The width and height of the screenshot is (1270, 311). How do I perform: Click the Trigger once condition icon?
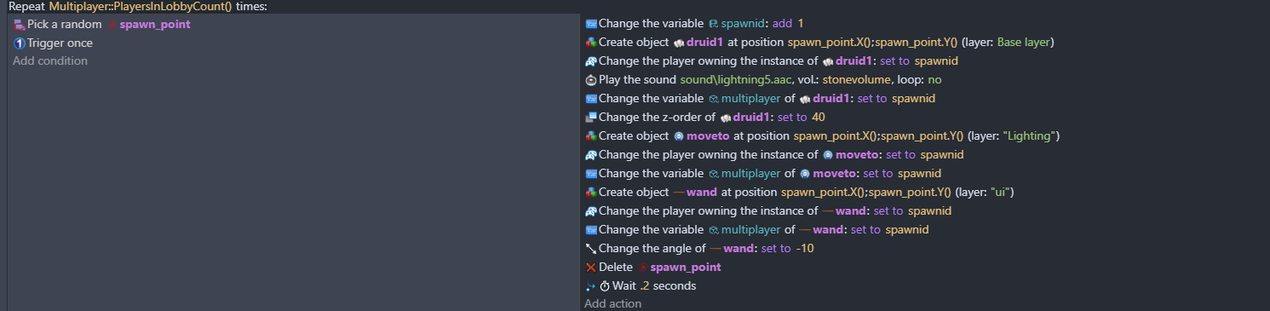coord(19,43)
